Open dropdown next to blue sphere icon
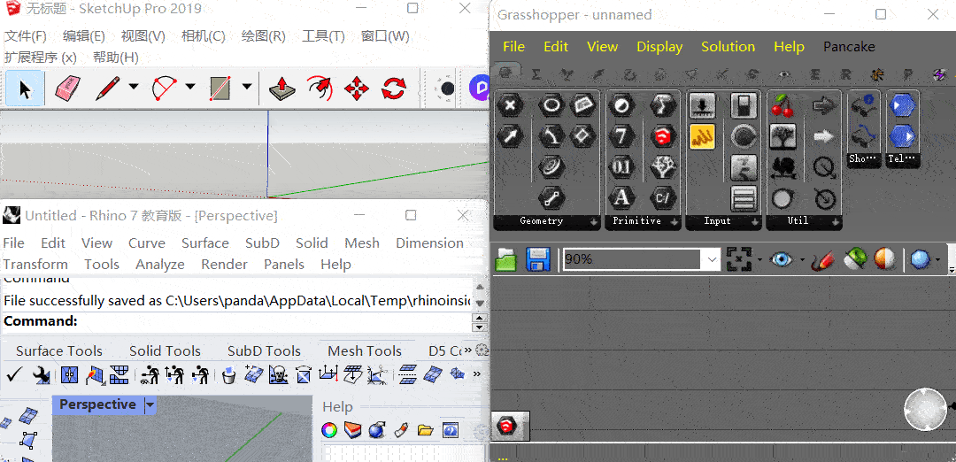The image size is (956, 462). pos(937,261)
